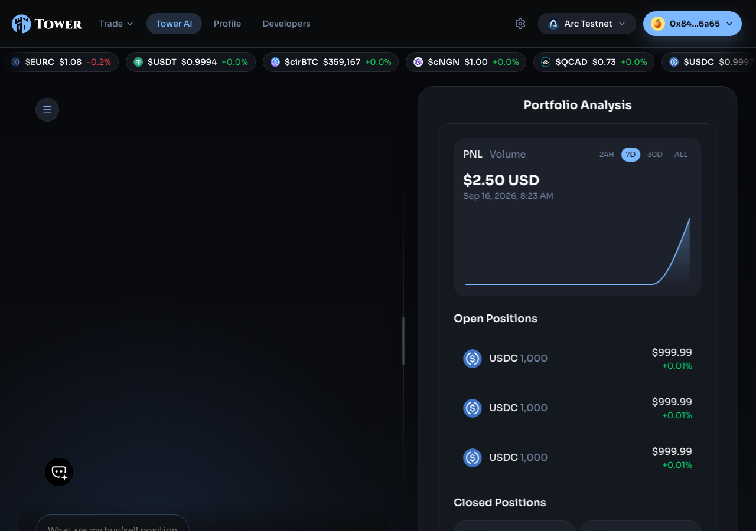
Task: Open the sidebar hamburger menu
Action: [x=47, y=110]
